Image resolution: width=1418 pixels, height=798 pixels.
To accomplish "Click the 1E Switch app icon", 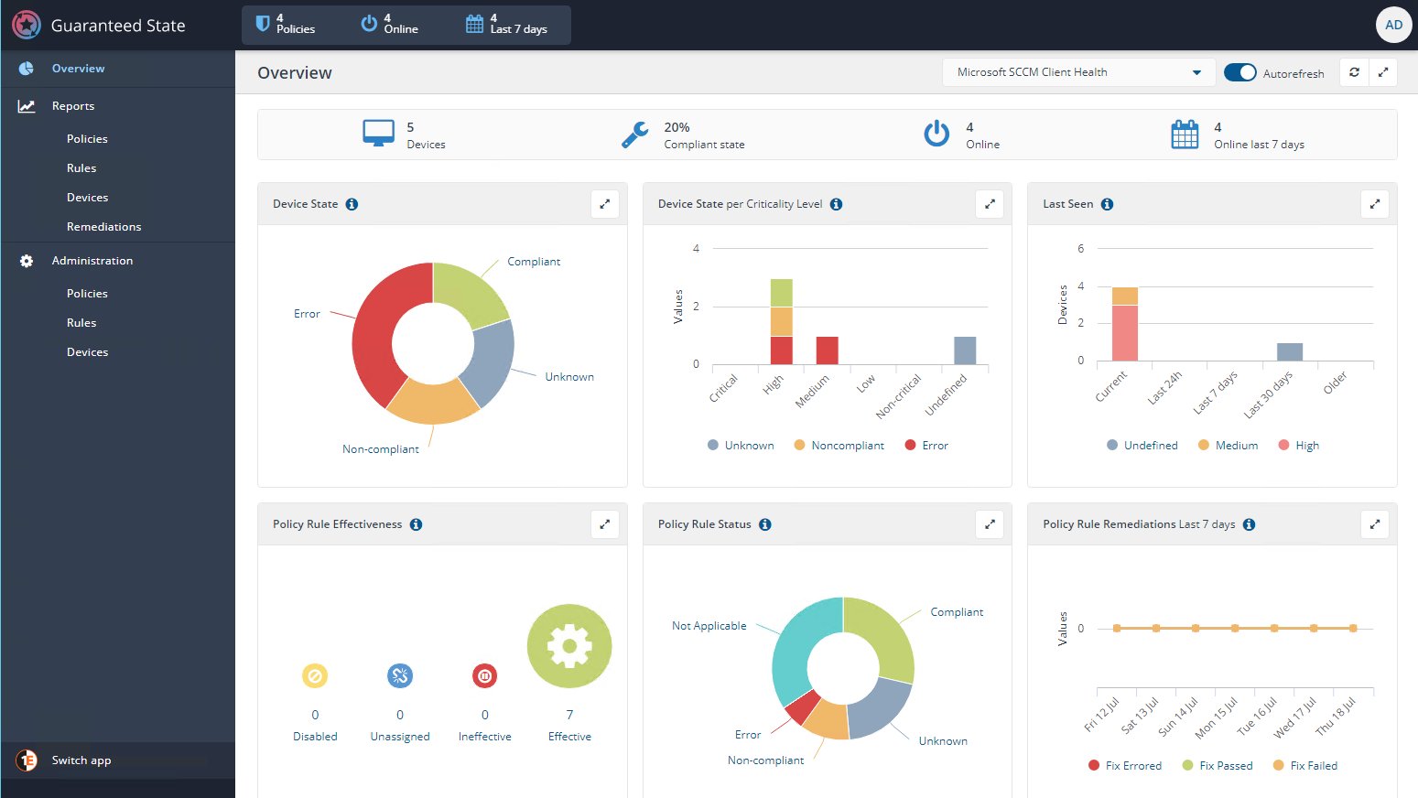I will coord(27,760).
